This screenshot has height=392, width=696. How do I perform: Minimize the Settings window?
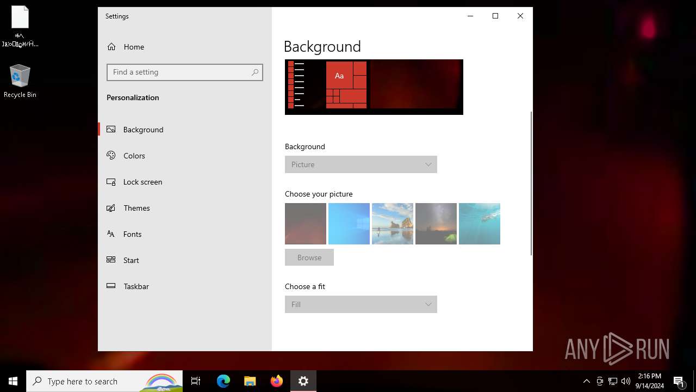click(x=470, y=16)
